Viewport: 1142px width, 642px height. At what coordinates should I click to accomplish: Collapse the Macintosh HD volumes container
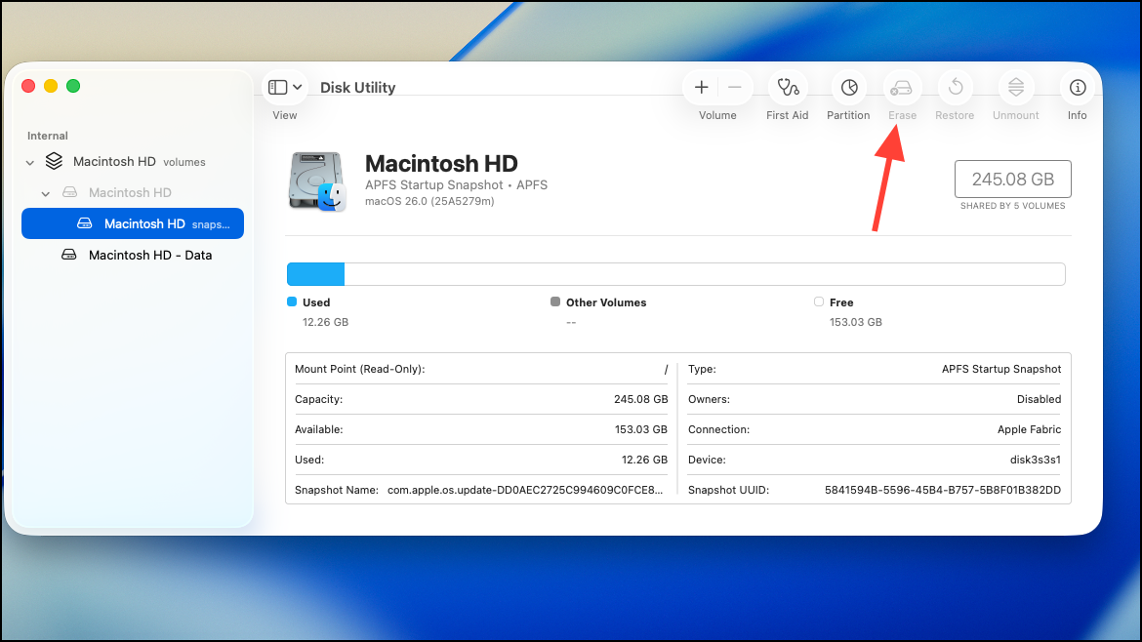coord(30,162)
